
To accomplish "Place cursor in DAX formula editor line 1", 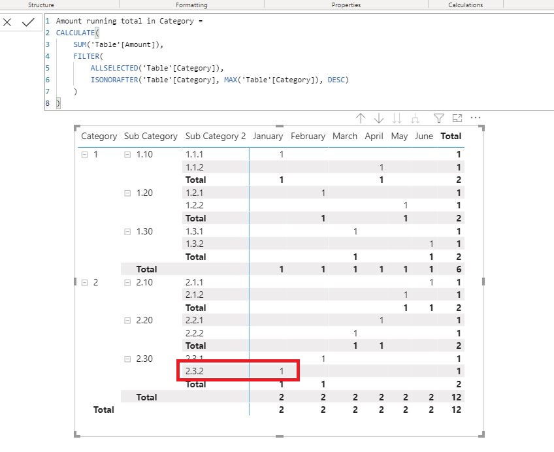I will pyautogui.click(x=129, y=21).
